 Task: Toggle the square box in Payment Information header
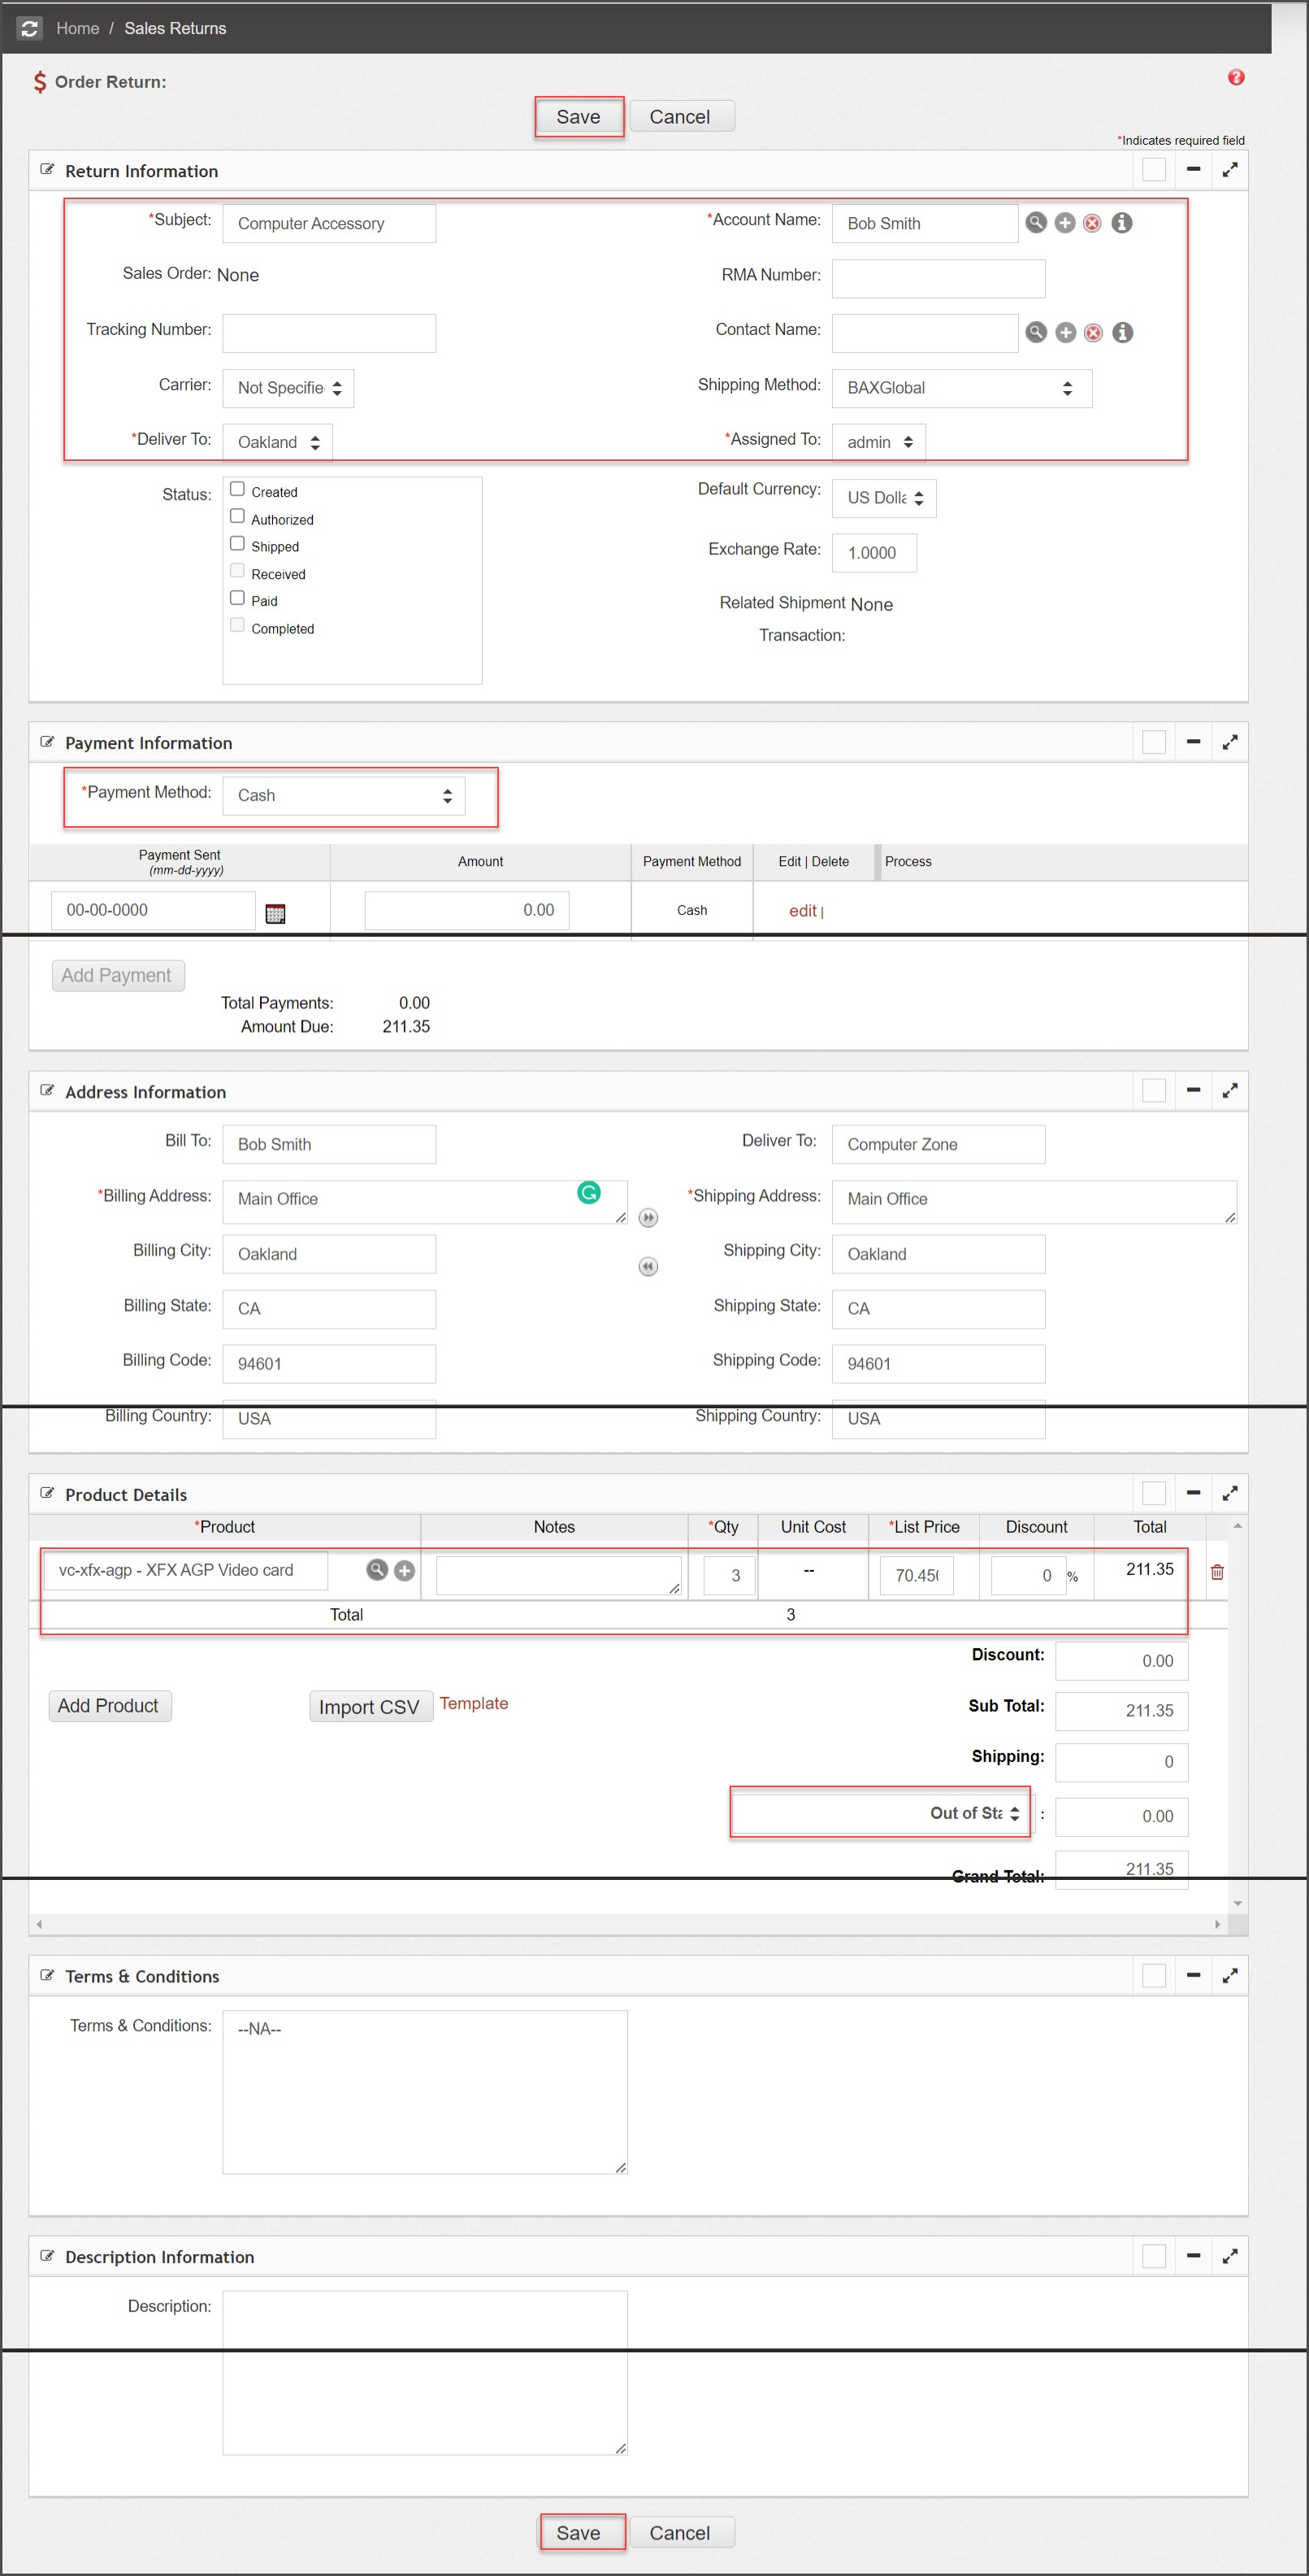pos(1154,742)
